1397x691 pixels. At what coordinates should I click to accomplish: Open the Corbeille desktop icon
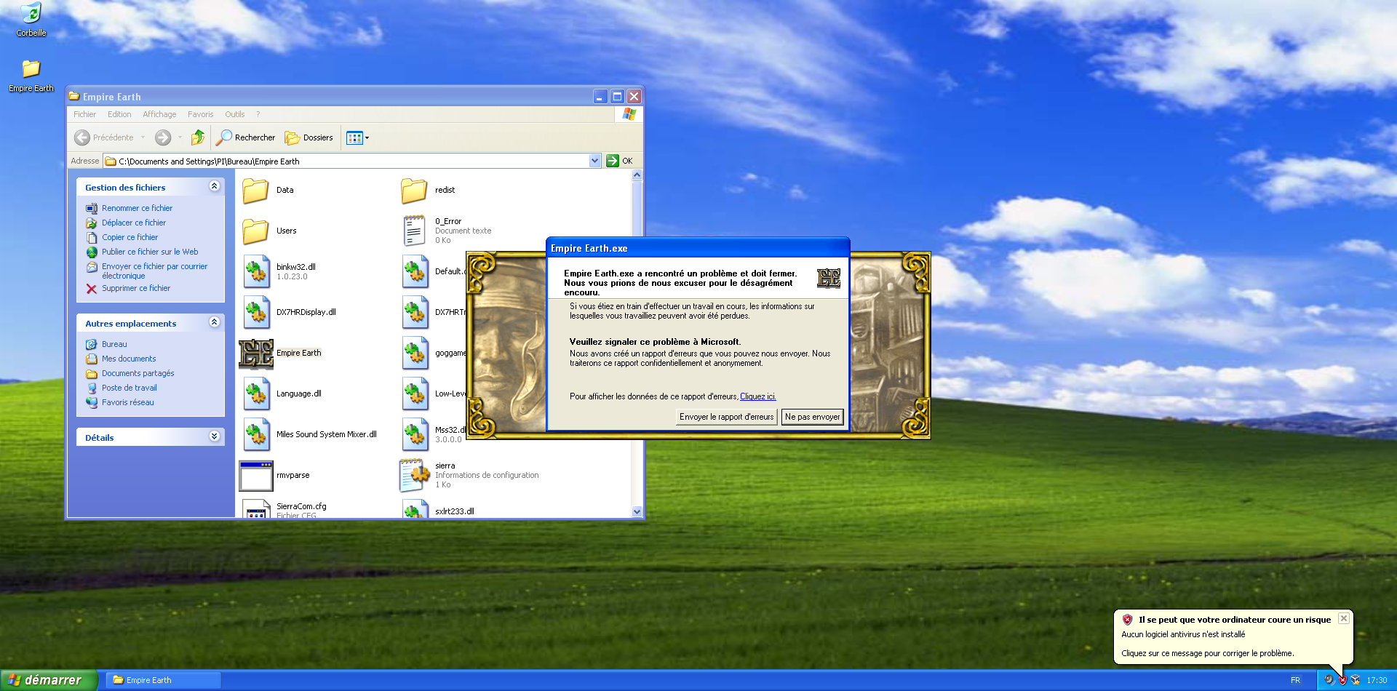point(30,13)
